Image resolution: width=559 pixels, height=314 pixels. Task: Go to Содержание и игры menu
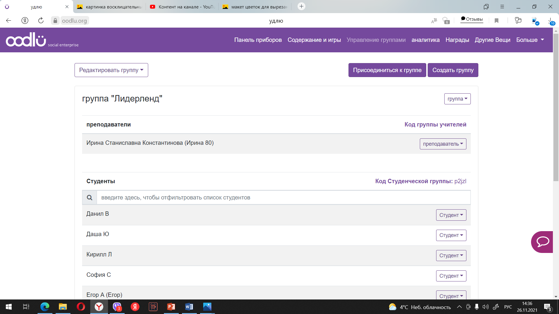click(314, 40)
